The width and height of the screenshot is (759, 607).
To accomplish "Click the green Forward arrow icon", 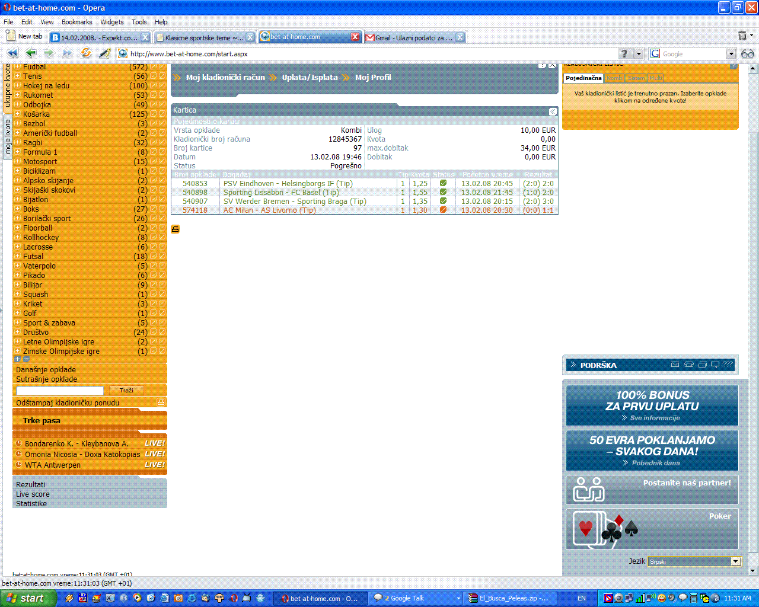I will point(49,53).
